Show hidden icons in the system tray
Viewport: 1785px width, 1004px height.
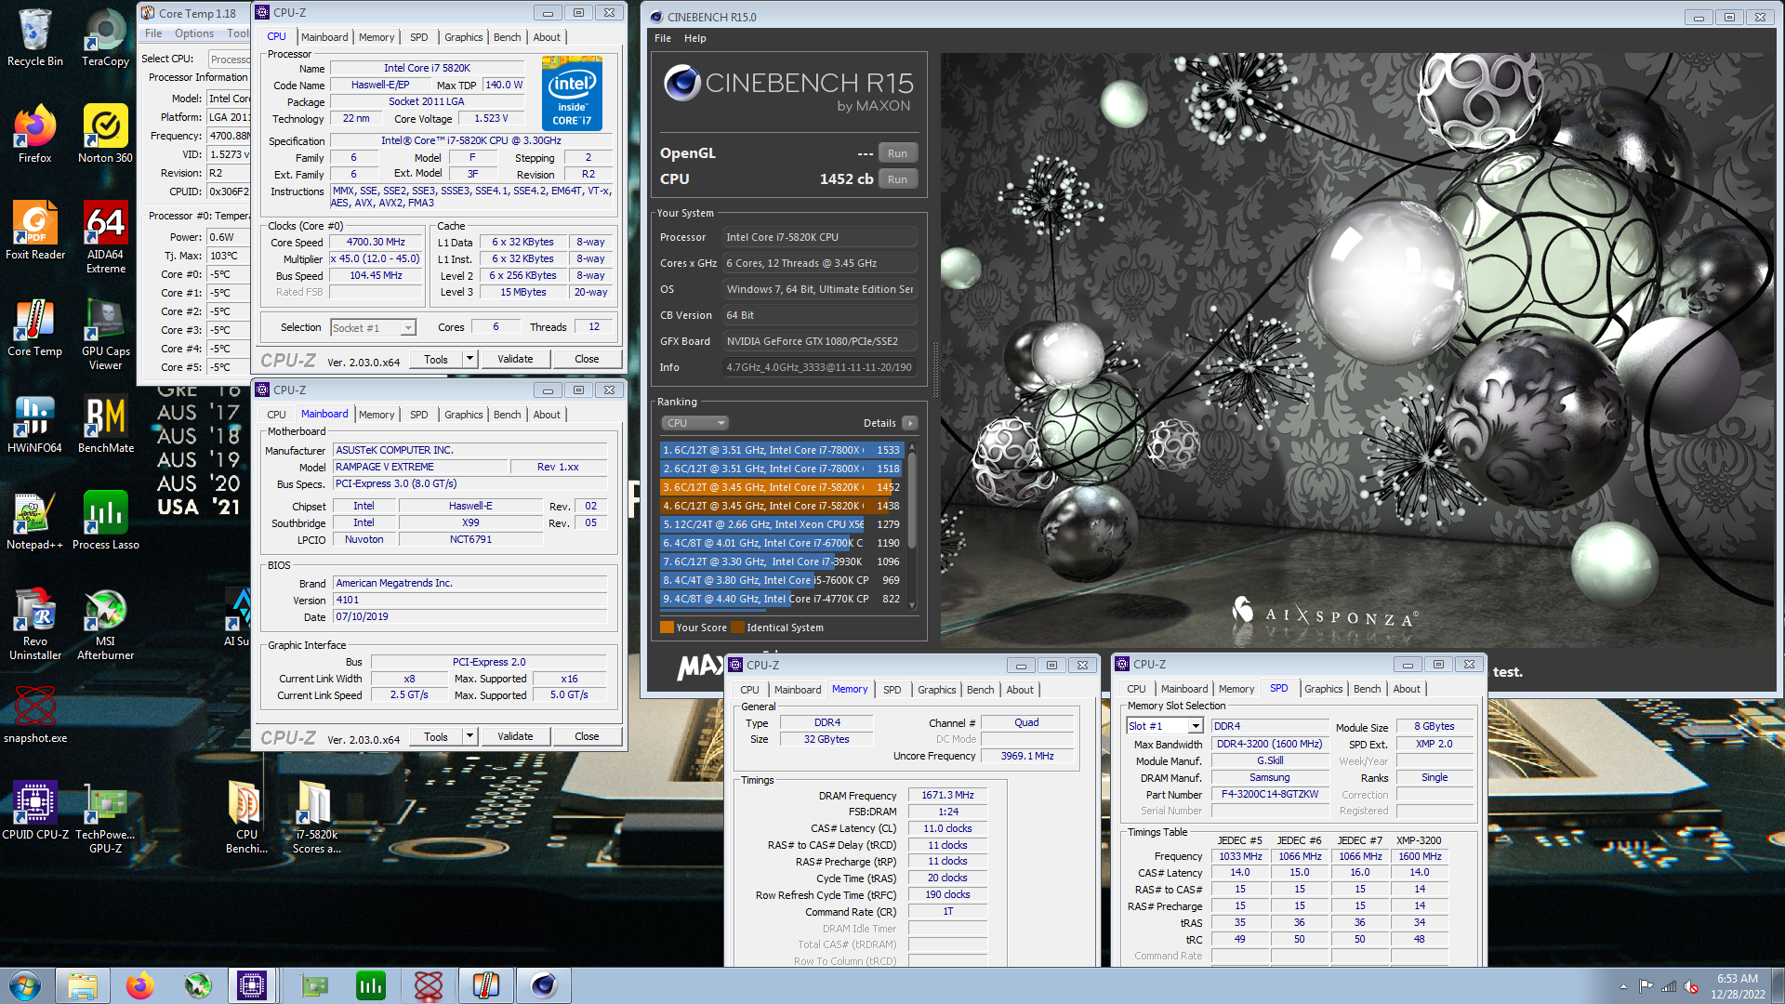[1623, 986]
